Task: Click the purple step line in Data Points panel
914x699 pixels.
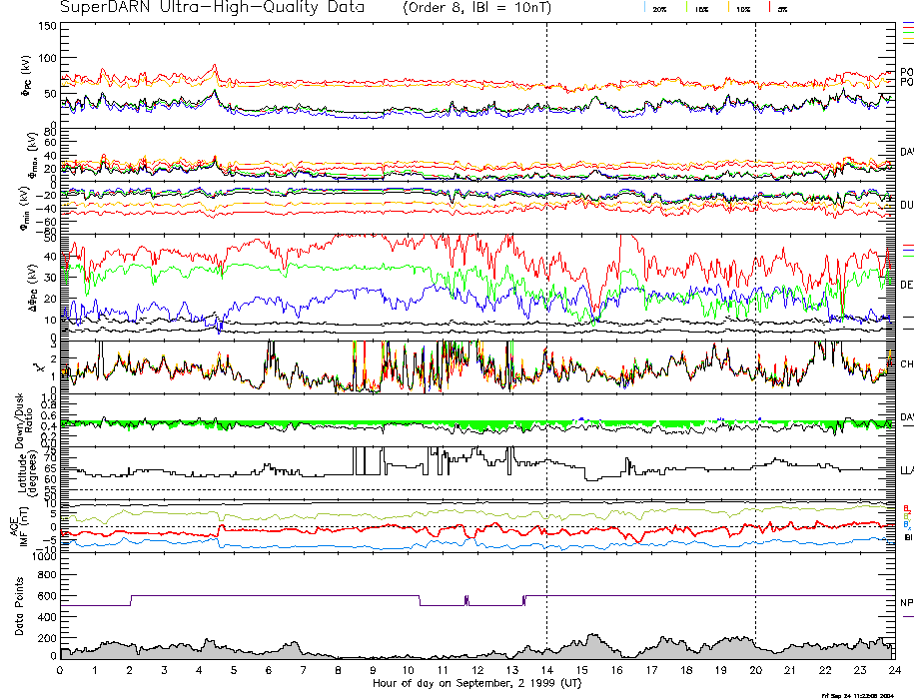Action: coord(300,596)
